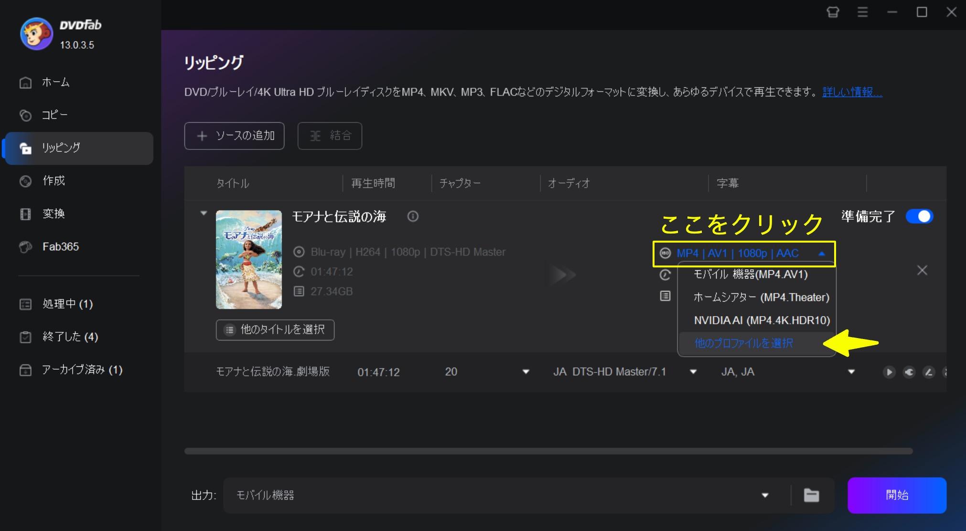Screen dimensions: 966x531
Task: Select the Ripping (リッピング) sidebar item
Action: click(x=79, y=148)
